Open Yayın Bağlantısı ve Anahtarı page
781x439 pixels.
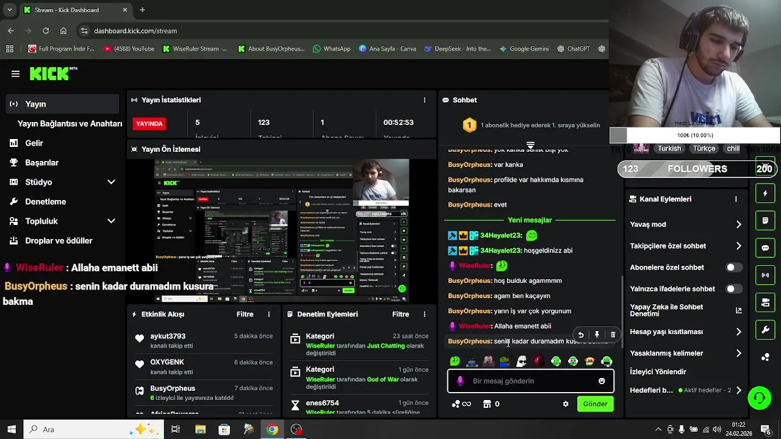pos(70,124)
